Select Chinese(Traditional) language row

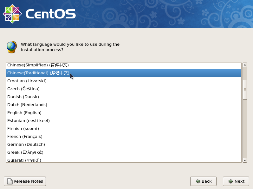[124, 73]
